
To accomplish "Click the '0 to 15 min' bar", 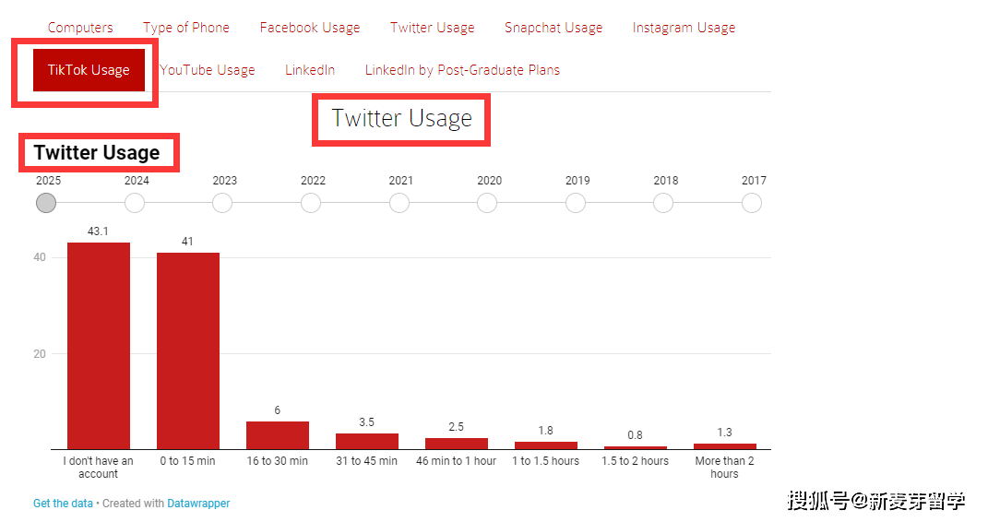I will click(188, 350).
